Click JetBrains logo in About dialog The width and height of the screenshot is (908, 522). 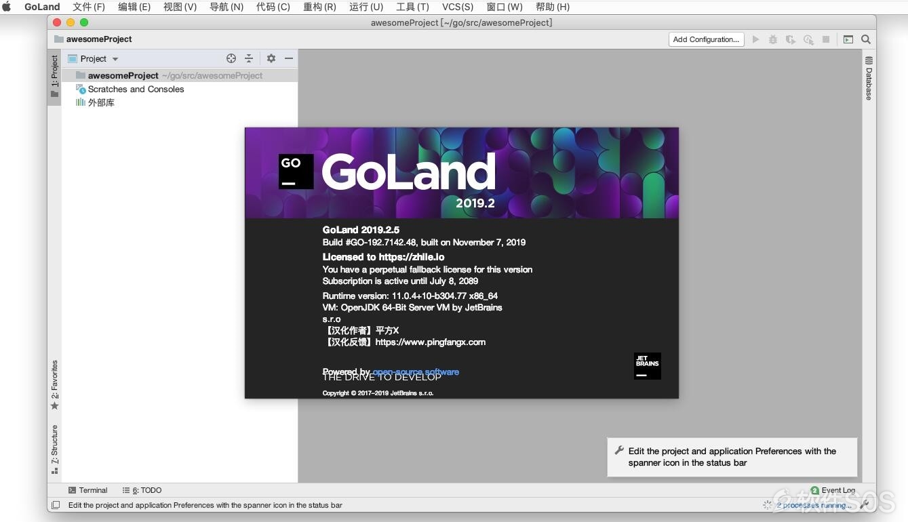tap(648, 366)
